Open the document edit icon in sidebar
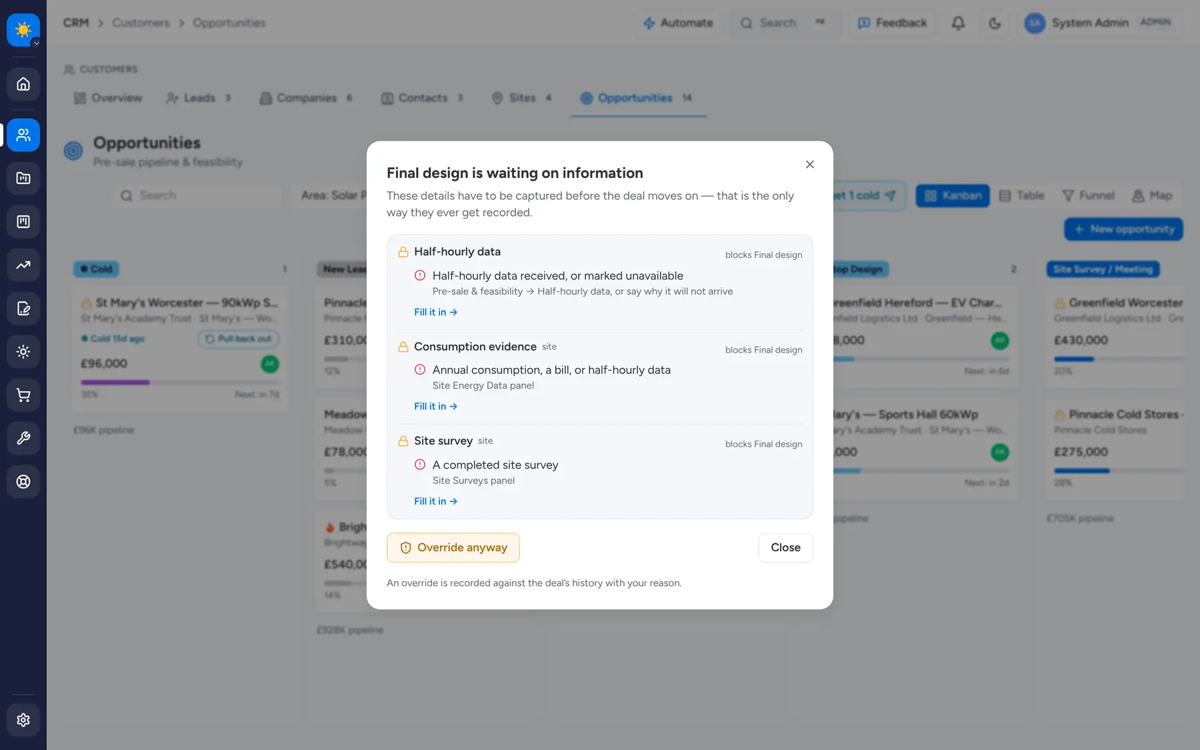This screenshot has height=750, width=1200. (23, 308)
